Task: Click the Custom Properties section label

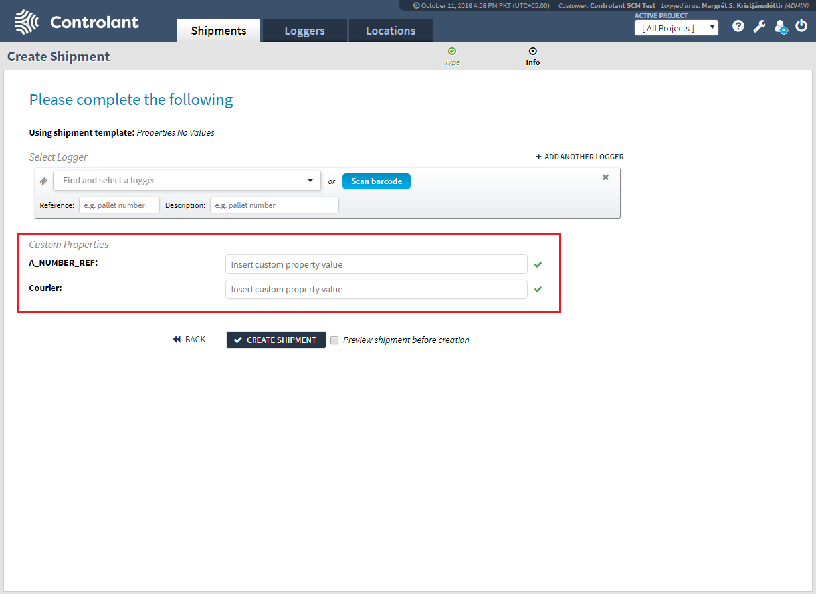Action: click(x=68, y=245)
